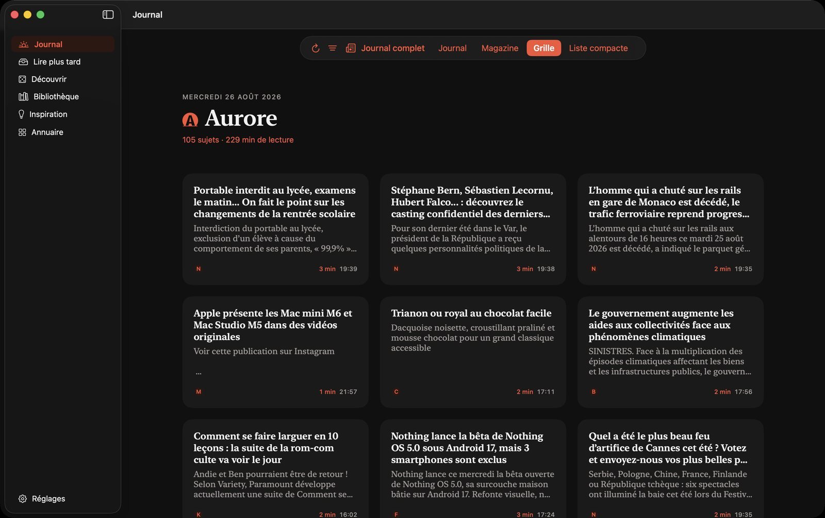Select the Grille view tab
825x518 pixels.
coord(543,48)
